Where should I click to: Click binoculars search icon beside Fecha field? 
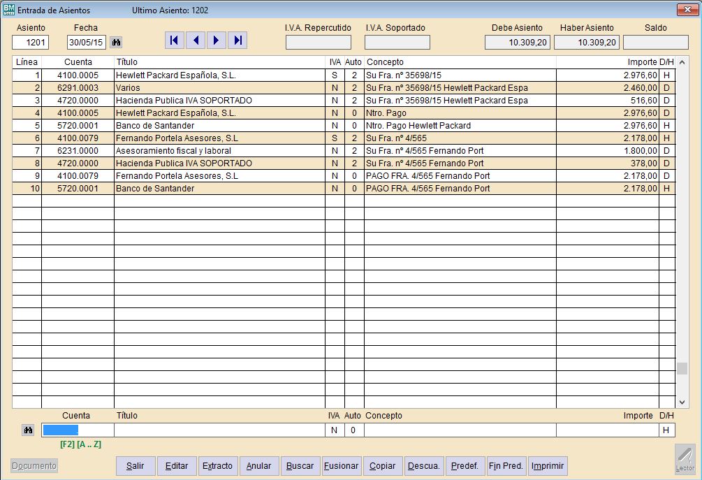116,43
